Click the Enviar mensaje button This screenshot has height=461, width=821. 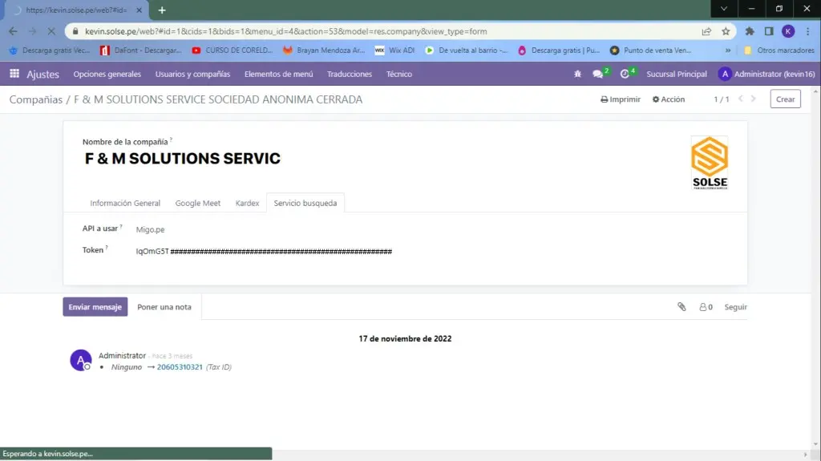coord(95,307)
